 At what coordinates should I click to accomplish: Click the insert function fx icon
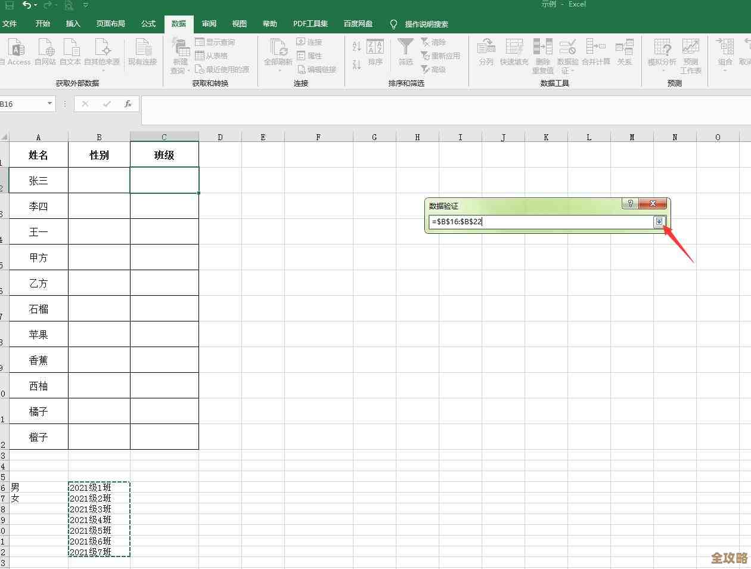pyautogui.click(x=128, y=104)
